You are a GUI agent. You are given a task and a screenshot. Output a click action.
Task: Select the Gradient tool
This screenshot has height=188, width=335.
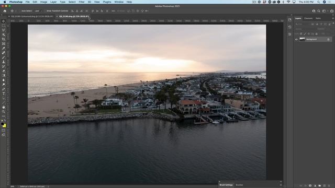pyautogui.click(x=4, y=75)
